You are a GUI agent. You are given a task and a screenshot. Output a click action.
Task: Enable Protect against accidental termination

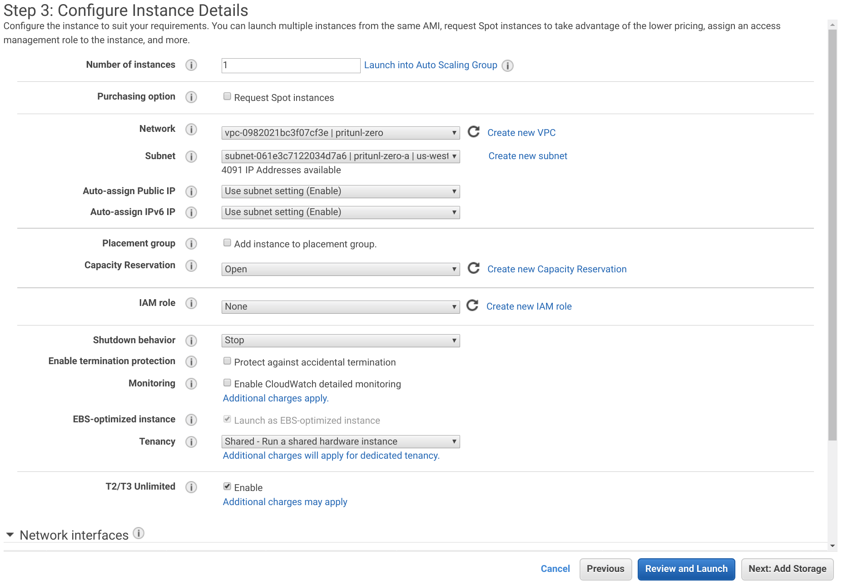point(227,361)
